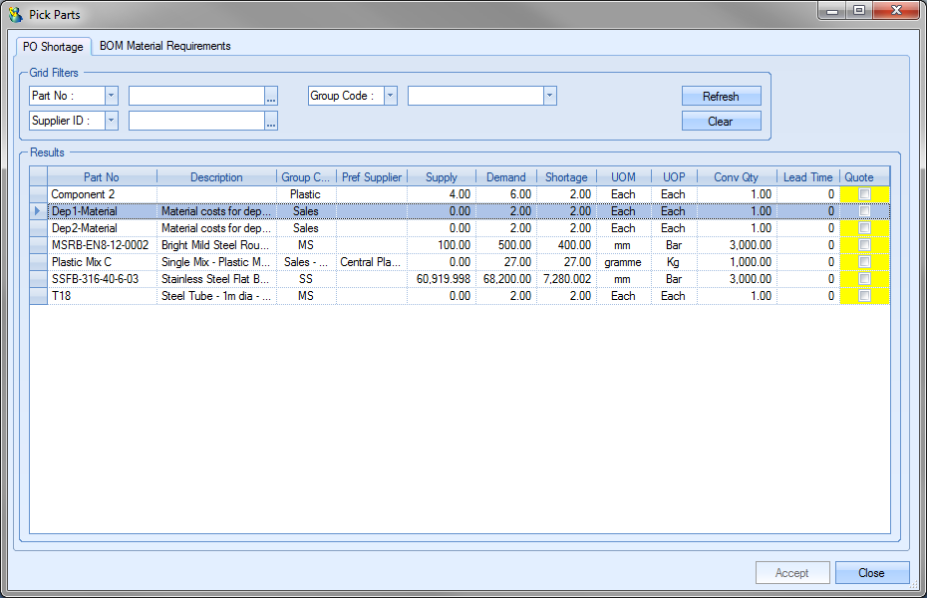Expand the Group Code filter type dropdown

[x=390, y=96]
